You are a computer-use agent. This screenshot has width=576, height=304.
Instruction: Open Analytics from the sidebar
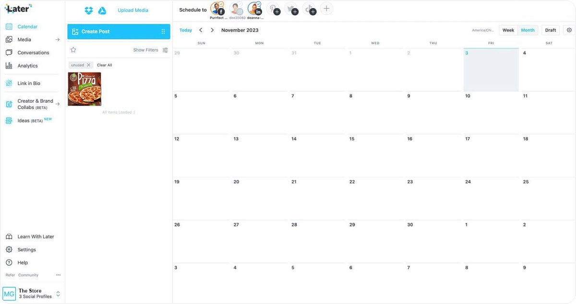tap(27, 66)
